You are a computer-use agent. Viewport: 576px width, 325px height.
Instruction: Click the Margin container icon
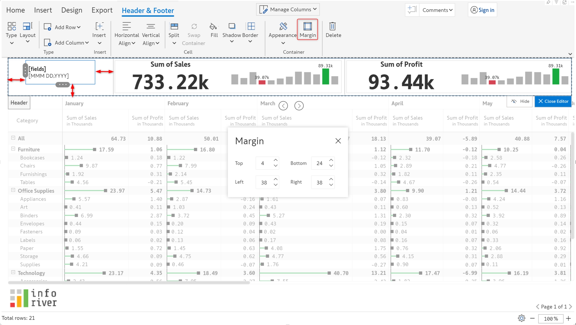pyautogui.click(x=307, y=27)
